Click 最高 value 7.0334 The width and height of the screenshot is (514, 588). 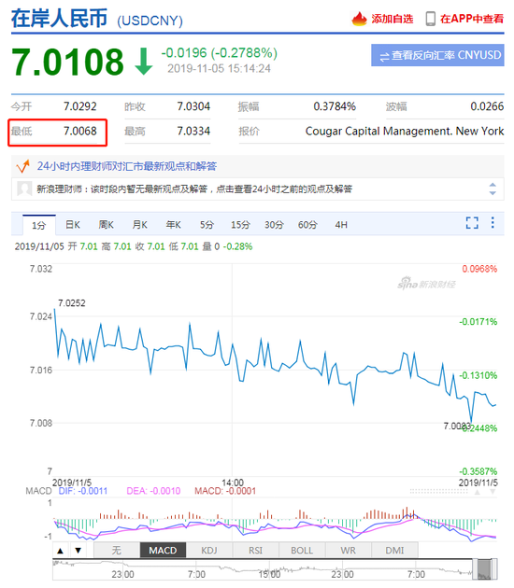(x=193, y=132)
